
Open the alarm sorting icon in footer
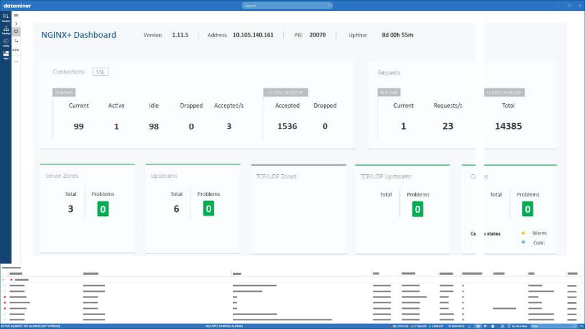pos(486,326)
